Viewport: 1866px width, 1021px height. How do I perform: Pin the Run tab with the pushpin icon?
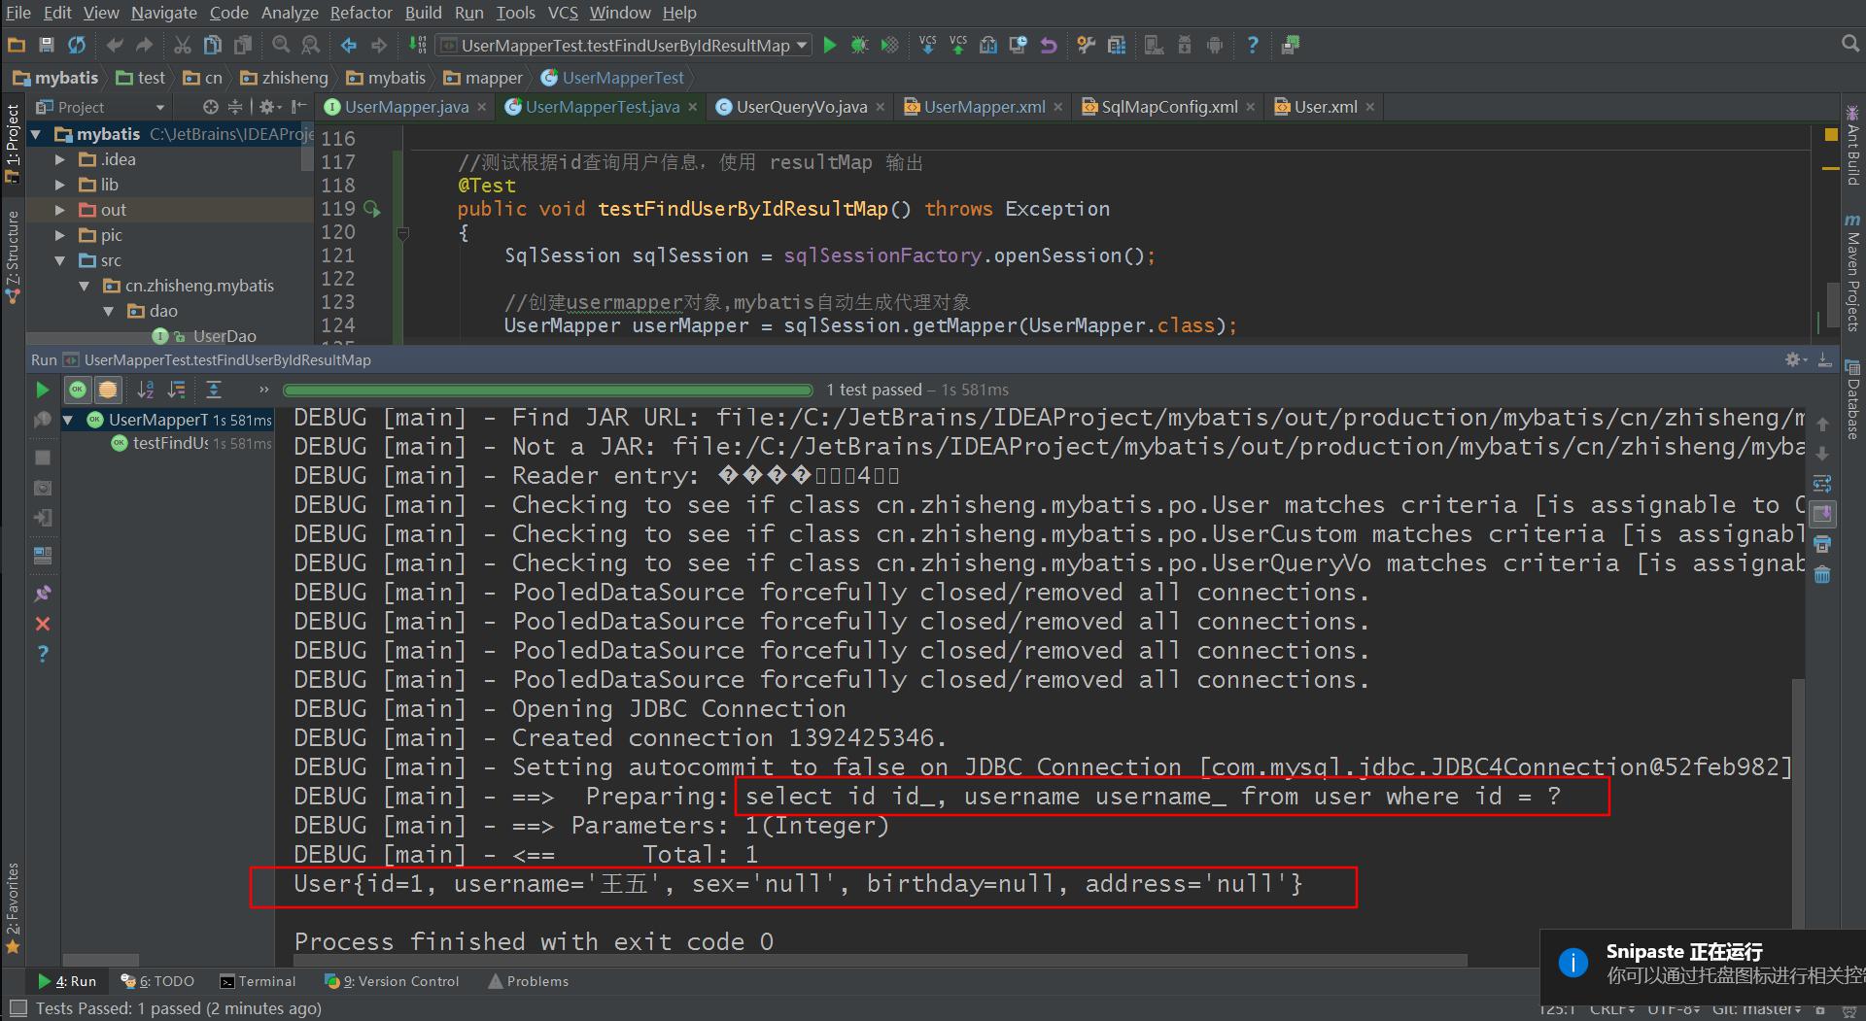pos(43,593)
